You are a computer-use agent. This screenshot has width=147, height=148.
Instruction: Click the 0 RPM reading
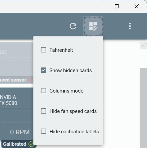pyautogui.click(x=20, y=132)
